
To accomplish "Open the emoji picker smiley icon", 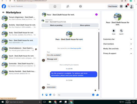I will coord(93,95).
